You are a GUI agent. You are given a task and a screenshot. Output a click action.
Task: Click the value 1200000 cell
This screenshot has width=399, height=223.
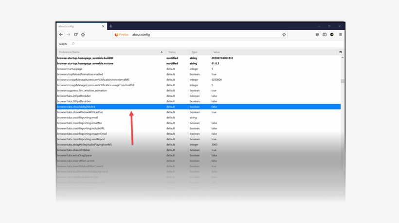point(217,80)
